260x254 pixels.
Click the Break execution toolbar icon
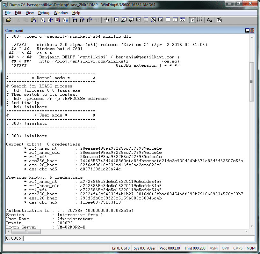point(65,20)
